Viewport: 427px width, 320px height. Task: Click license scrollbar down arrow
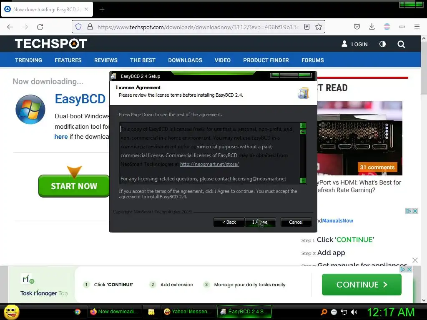303,180
